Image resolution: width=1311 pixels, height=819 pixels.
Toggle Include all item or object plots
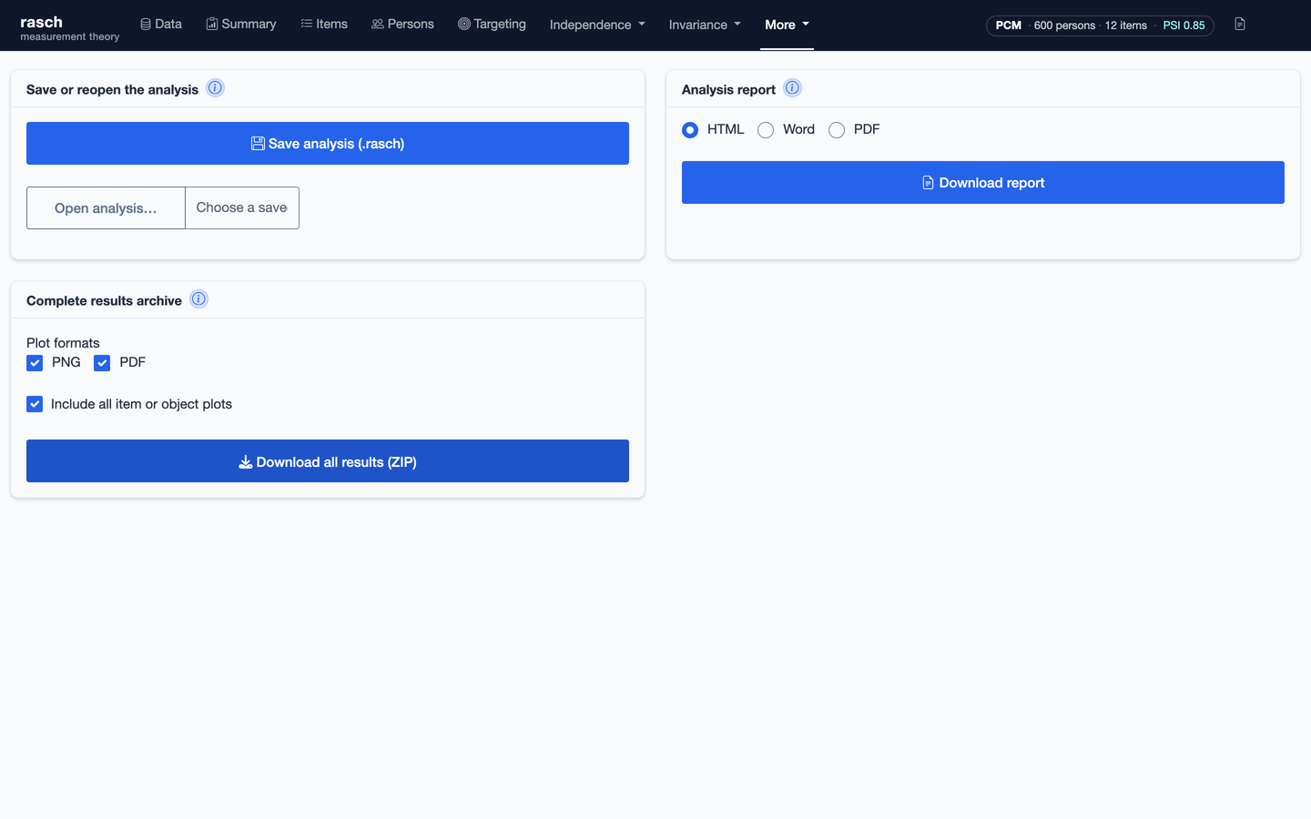[35, 404]
